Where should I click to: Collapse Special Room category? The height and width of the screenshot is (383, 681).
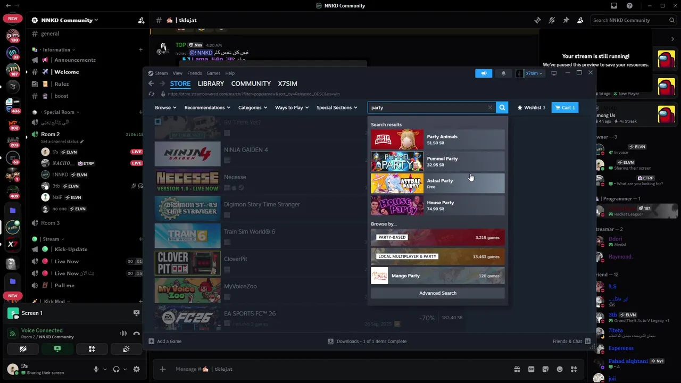[x=59, y=112]
